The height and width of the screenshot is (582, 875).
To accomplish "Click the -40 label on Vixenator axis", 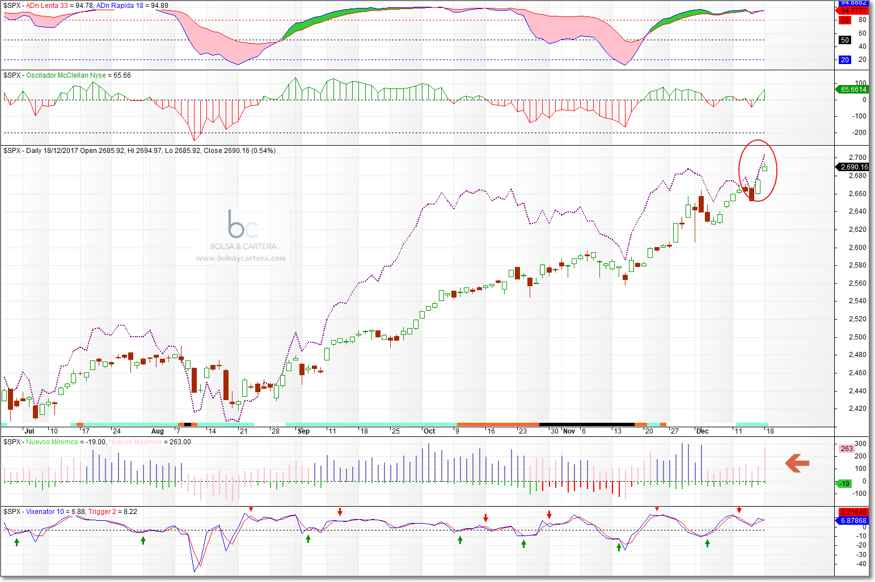I will coord(861,564).
